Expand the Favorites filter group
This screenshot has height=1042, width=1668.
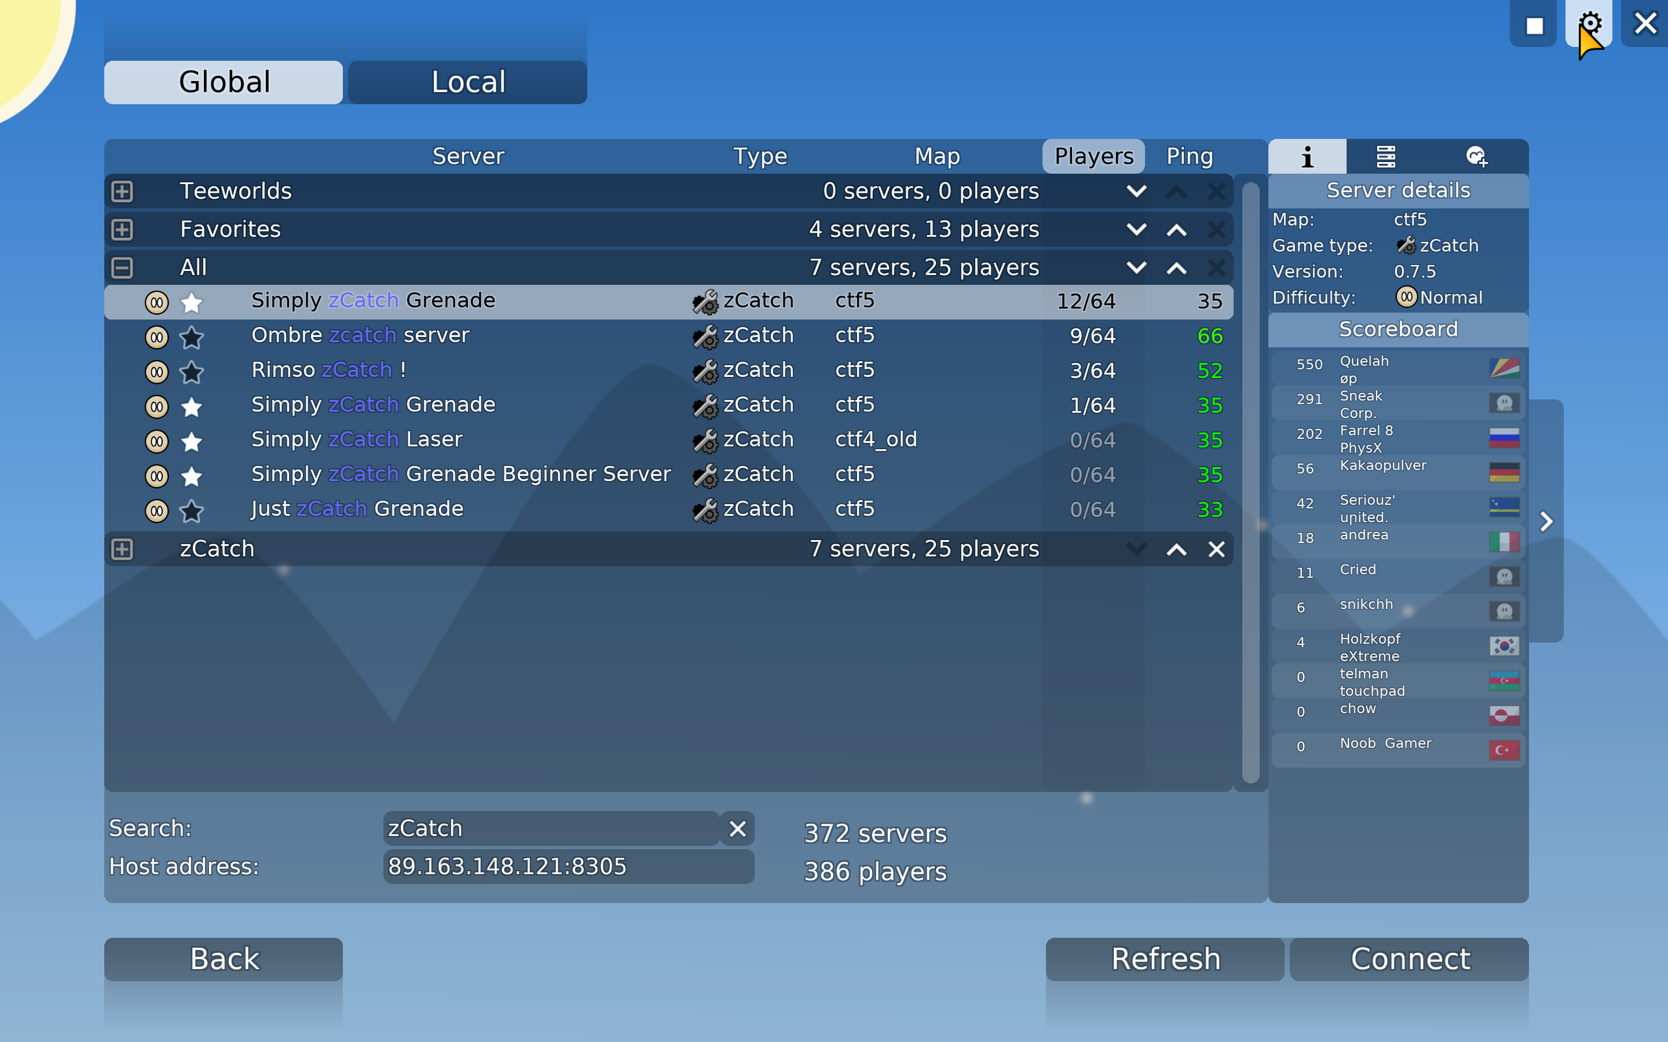(x=122, y=229)
